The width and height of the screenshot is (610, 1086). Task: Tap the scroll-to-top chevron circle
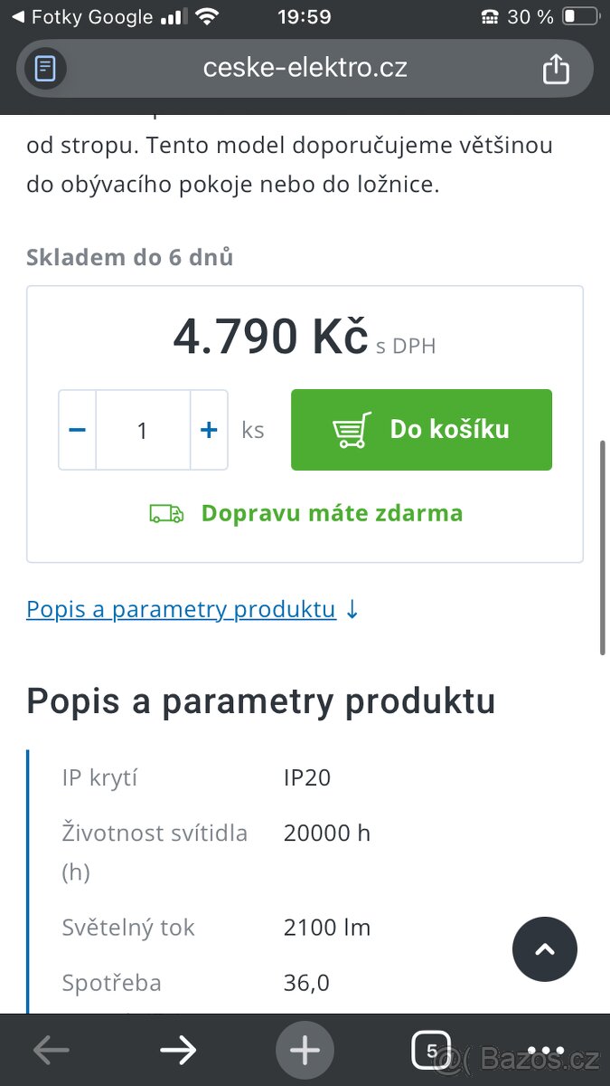pyautogui.click(x=545, y=949)
